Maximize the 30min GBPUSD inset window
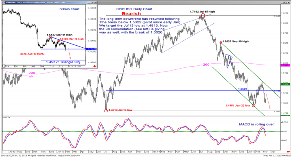The image size is (294, 159). pos(92,2)
